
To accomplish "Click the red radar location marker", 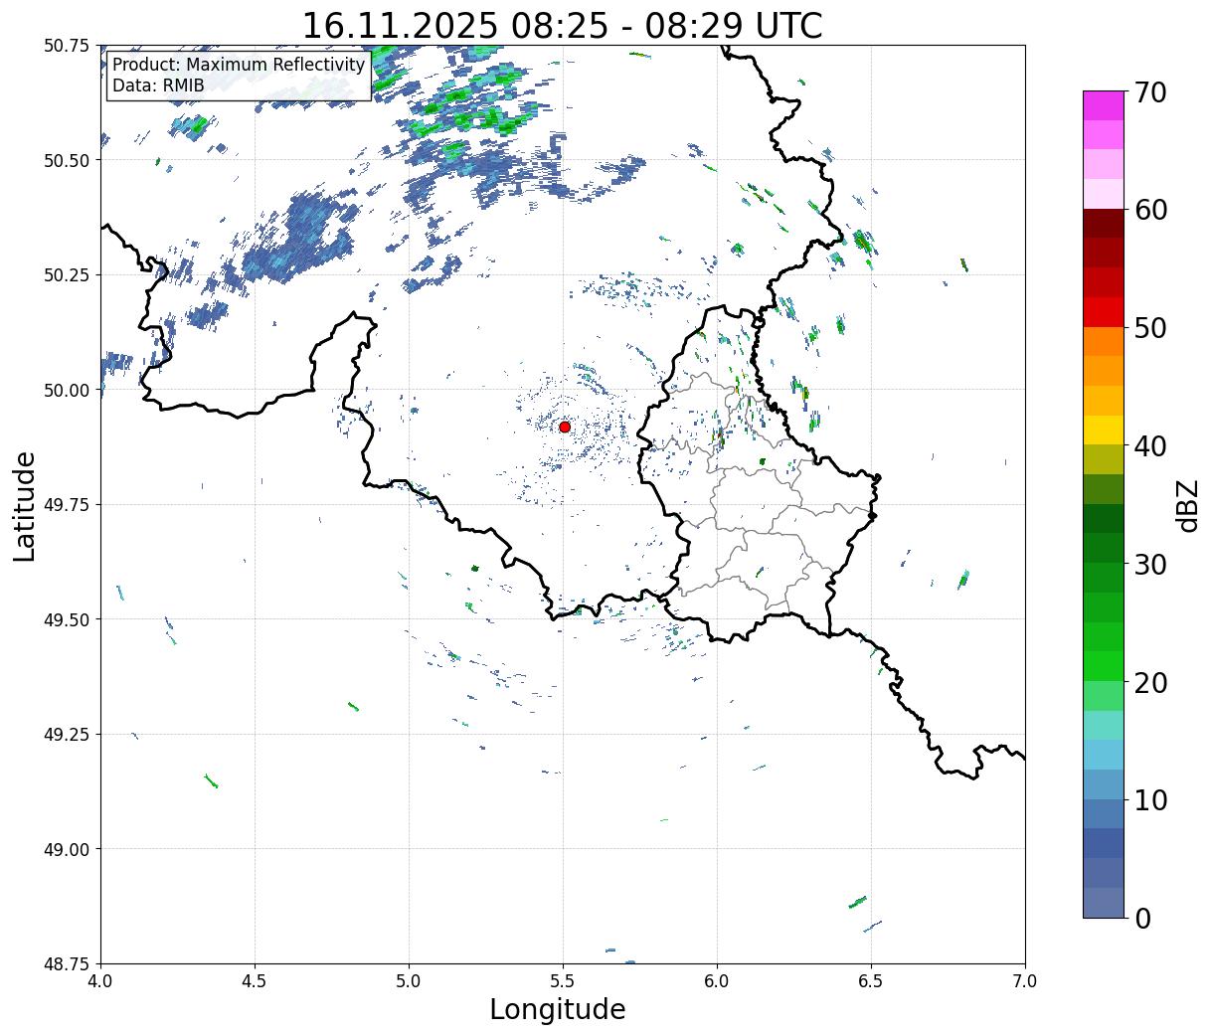I will click(565, 427).
